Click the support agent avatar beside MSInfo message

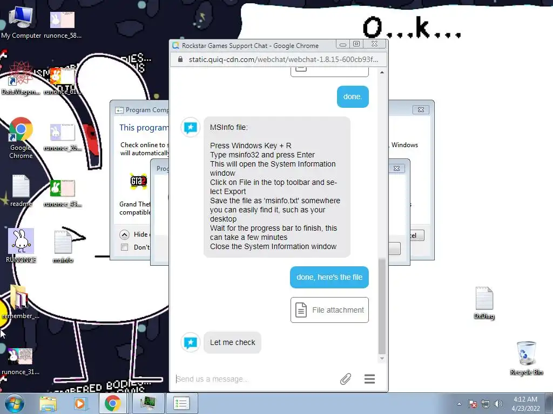191,127
